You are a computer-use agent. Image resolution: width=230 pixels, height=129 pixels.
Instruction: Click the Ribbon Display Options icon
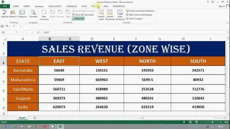tap(213, 2)
